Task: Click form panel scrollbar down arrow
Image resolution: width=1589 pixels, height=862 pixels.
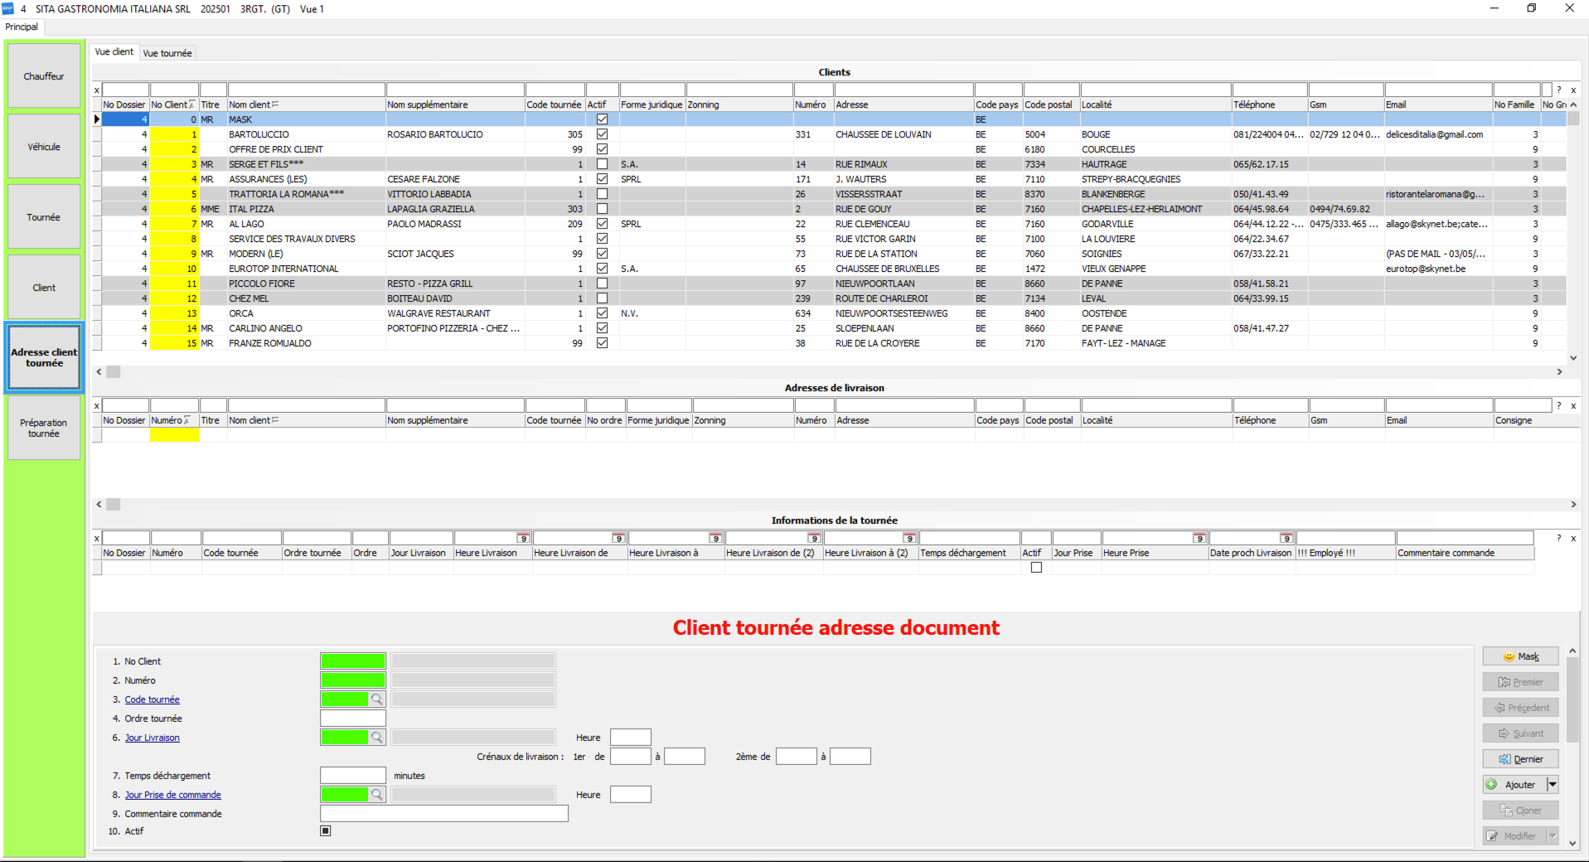Action: [x=1572, y=844]
